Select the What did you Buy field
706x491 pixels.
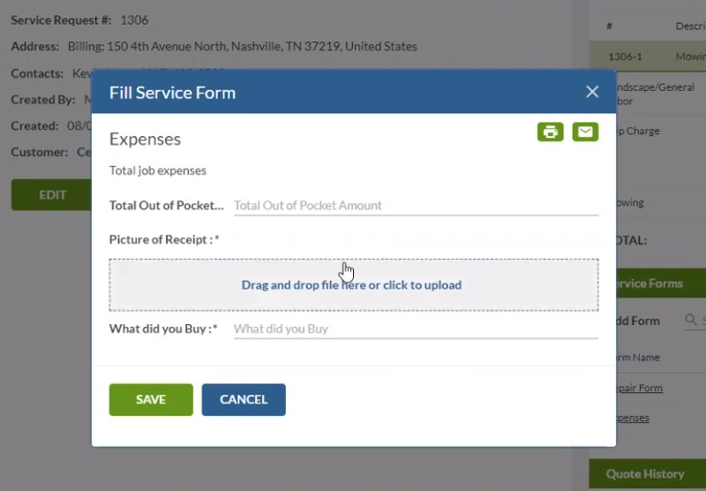415,329
